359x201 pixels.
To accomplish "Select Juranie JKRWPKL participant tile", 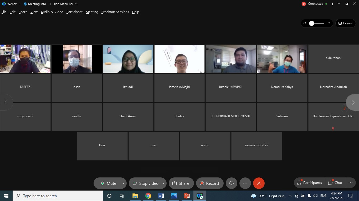I will [231, 88].
